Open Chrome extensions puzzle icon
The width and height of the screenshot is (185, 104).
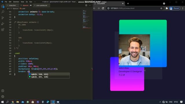point(166,8)
